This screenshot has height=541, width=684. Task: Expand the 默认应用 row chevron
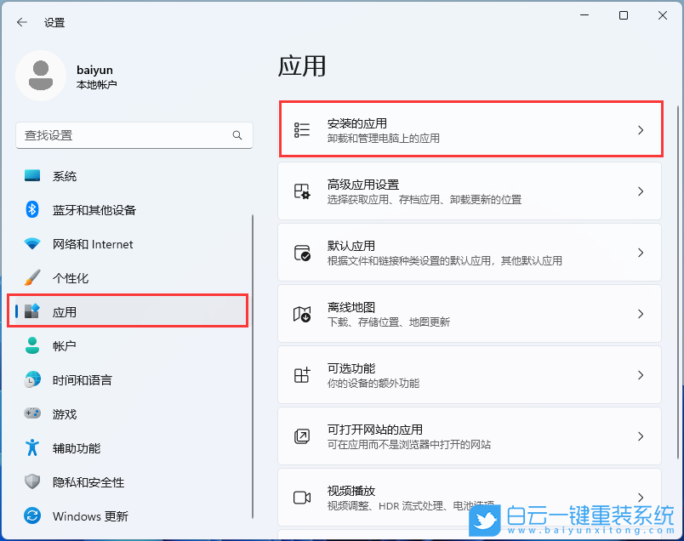click(641, 252)
